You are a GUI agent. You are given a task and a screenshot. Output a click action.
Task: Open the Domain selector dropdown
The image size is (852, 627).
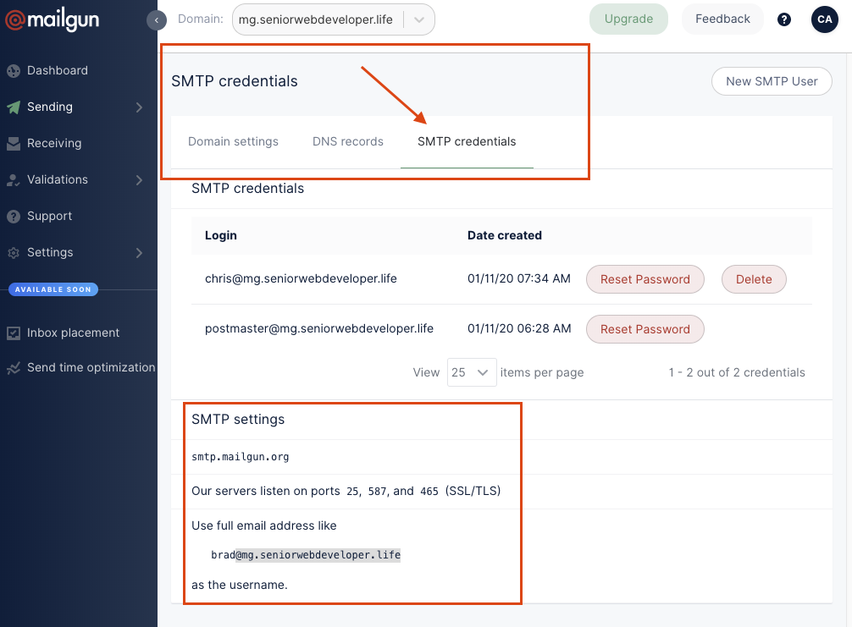[333, 19]
